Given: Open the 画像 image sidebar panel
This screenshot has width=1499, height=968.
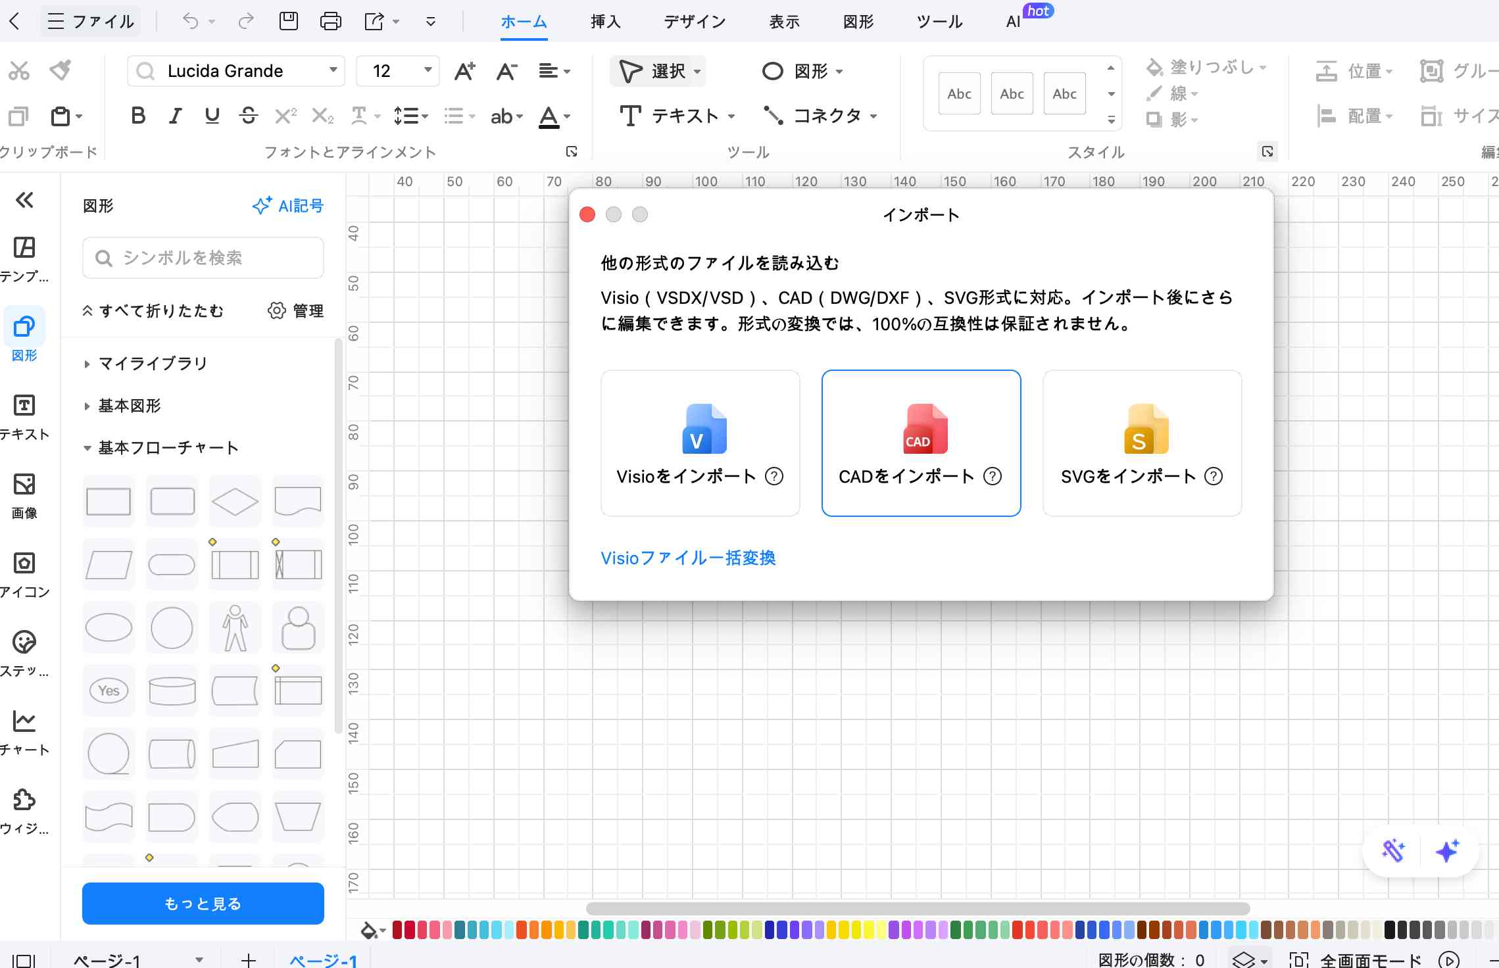Looking at the screenshot, I should (24, 496).
